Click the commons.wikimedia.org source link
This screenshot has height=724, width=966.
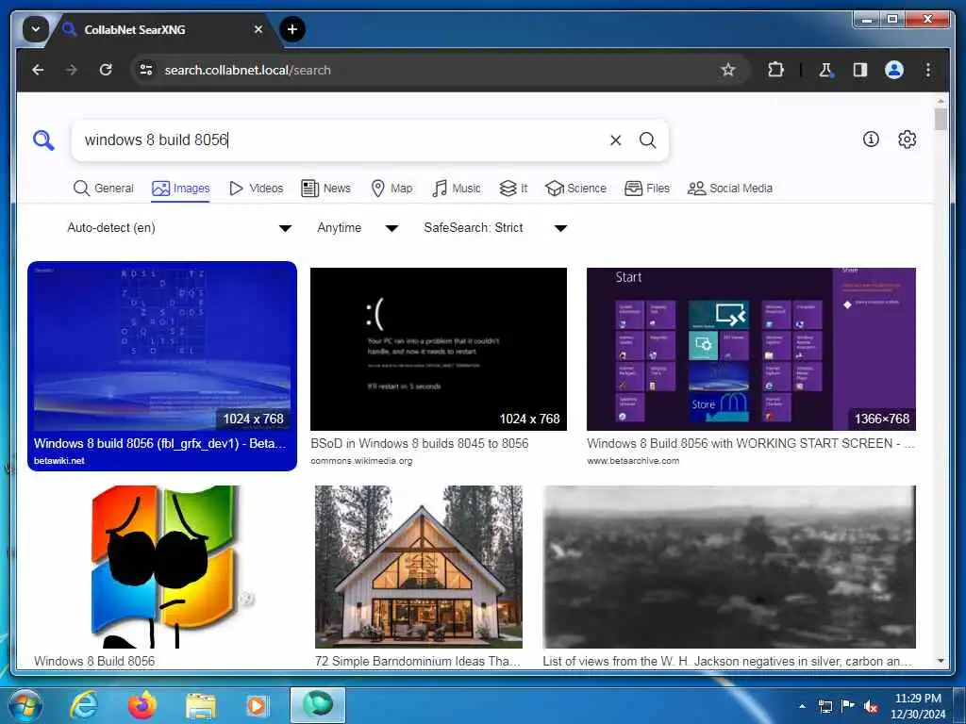coord(361,460)
